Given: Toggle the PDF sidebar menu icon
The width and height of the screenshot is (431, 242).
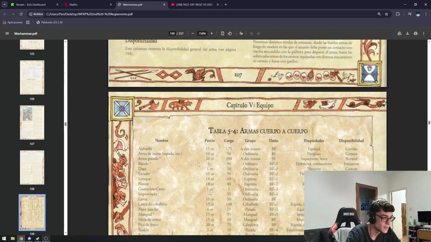Looking at the screenshot, I should tap(7, 33).
